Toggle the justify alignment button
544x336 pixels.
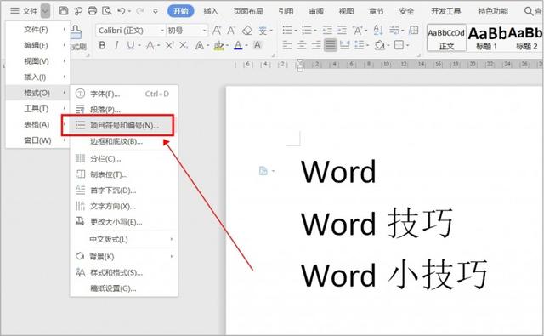pos(331,45)
